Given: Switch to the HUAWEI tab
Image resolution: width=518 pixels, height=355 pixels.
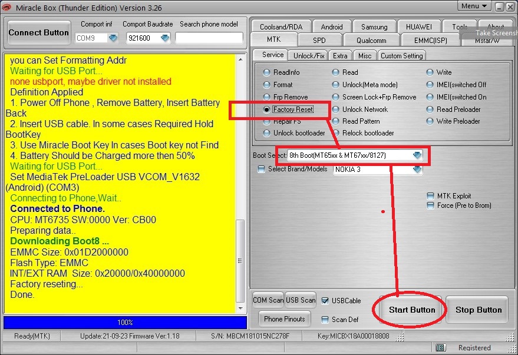Looking at the screenshot, I should tap(419, 26).
